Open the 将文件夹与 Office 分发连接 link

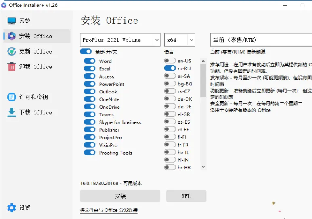[109, 210]
